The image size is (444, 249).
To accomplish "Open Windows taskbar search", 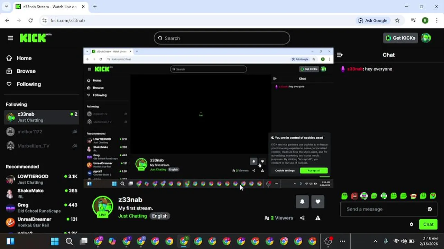I will (x=69, y=241).
